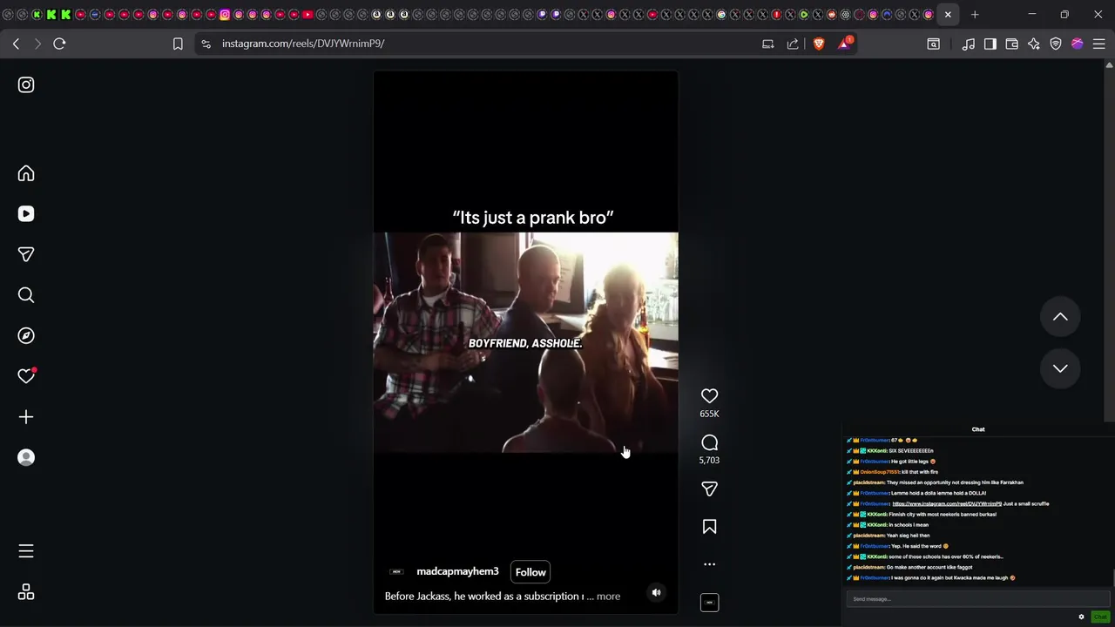Toggle the browser sidebar panel
This screenshot has width=1115, height=627.
[x=990, y=44]
